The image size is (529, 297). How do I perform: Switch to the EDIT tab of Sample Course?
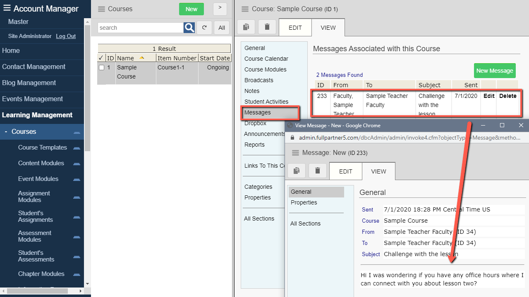click(x=295, y=28)
